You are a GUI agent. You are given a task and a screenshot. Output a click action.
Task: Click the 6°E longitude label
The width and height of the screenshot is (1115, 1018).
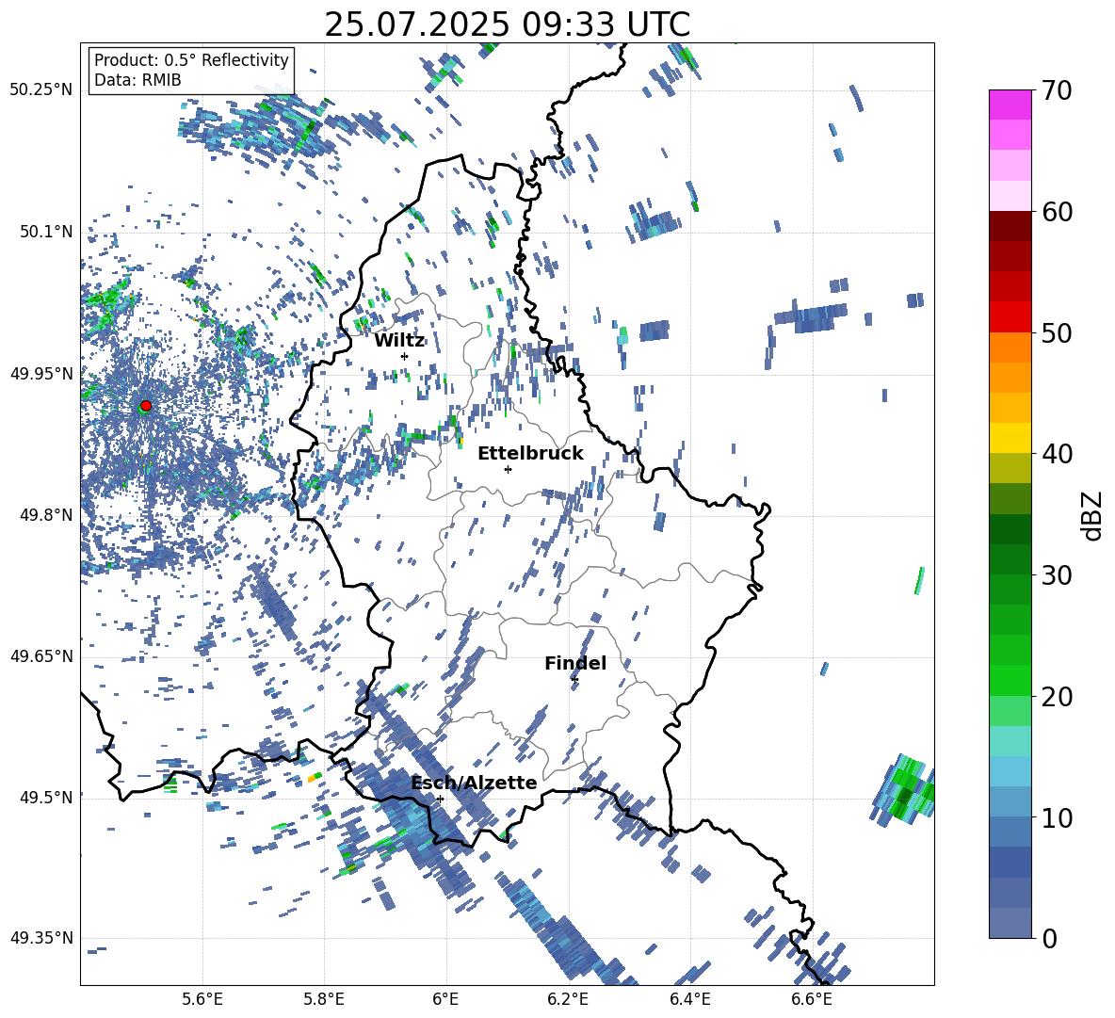pyautogui.click(x=445, y=999)
